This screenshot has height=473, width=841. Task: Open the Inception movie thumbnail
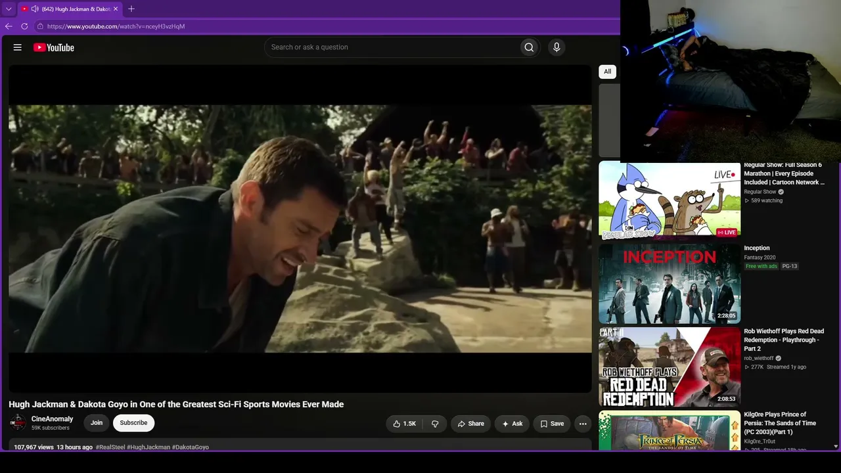point(670,284)
